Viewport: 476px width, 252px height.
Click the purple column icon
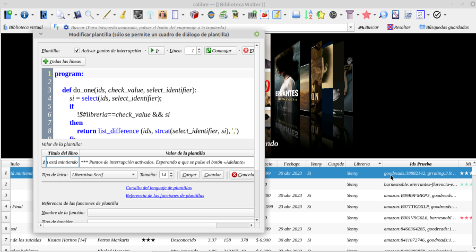tap(350, 14)
